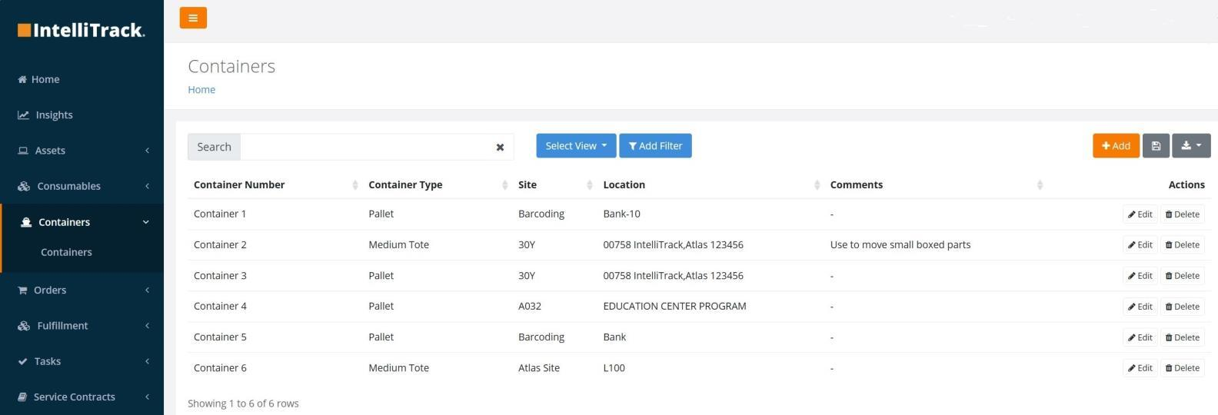The width and height of the screenshot is (1218, 415).
Task: Click 'EDUCATION CENTER PROGRAM' location cell
Action: 674,306
